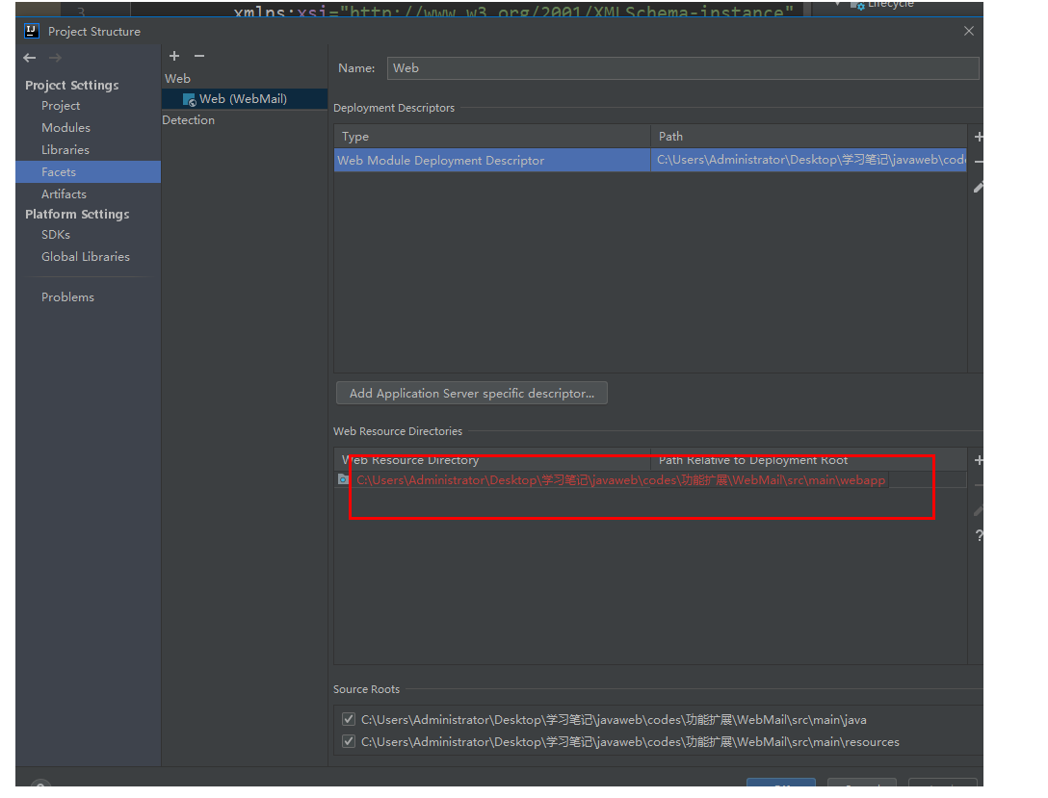The image size is (1048, 798).
Task: Open the Modules settings section
Action: [65, 127]
